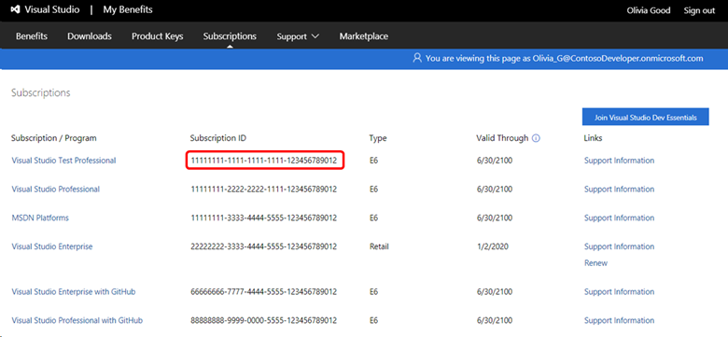Viewport: 728px width, 337px height.
Task: Click the 1/2/2020 valid through date
Action: tap(492, 247)
